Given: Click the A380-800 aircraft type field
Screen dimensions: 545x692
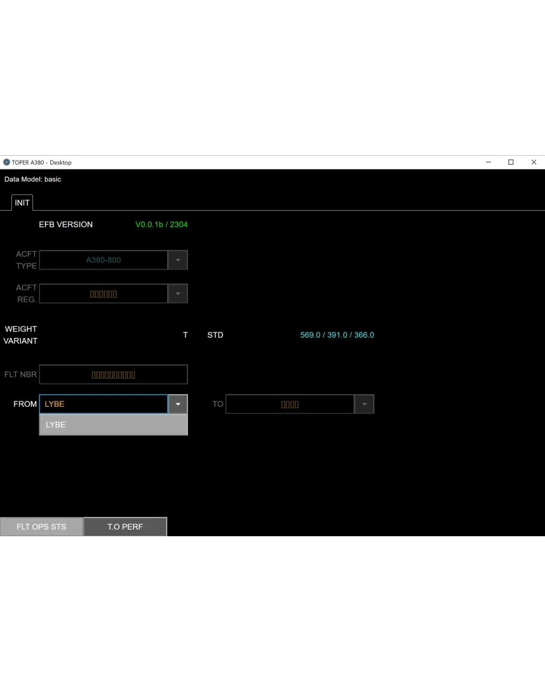Looking at the screenshot, I should tap(104, 260).
